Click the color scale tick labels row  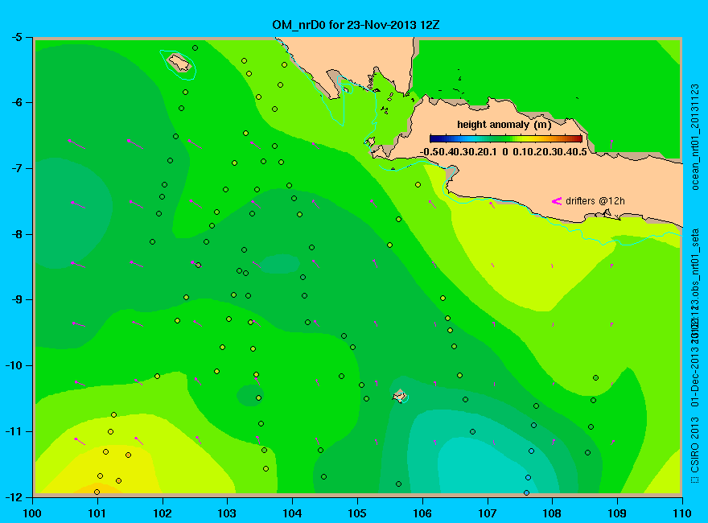[504, 152]
